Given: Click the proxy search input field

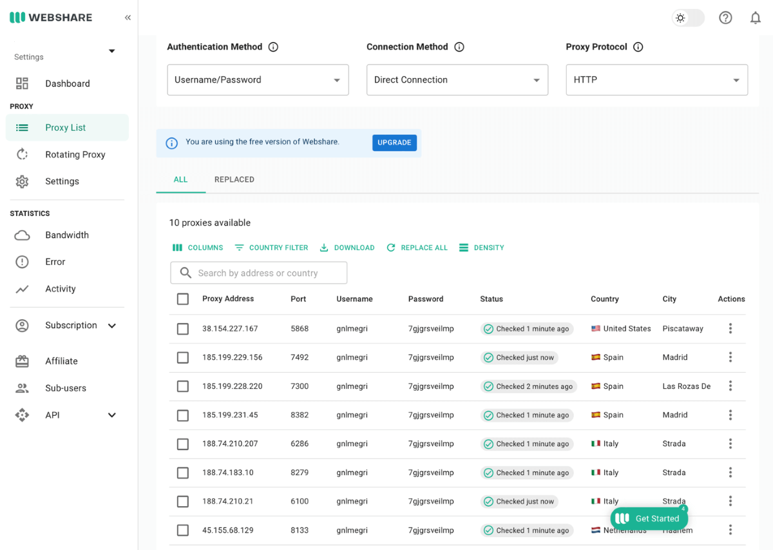Looking at the screenshot, I should coord(258,273).
